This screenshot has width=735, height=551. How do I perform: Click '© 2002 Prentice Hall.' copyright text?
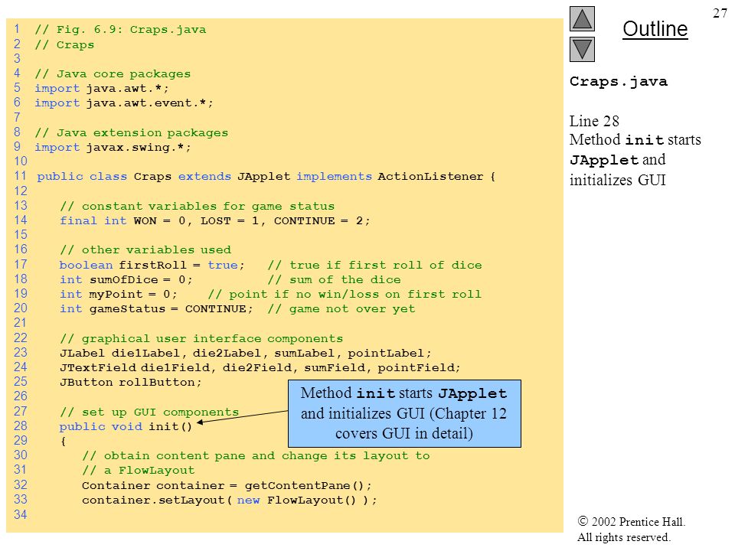[632, 521]
